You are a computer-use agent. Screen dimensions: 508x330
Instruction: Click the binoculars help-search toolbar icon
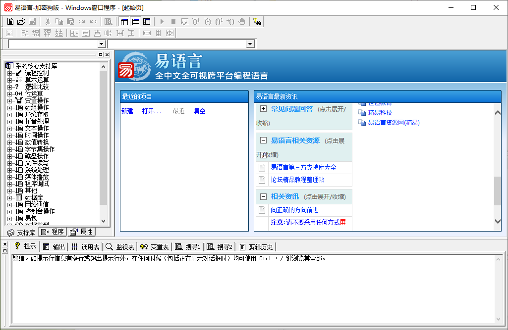pos(257,22)
